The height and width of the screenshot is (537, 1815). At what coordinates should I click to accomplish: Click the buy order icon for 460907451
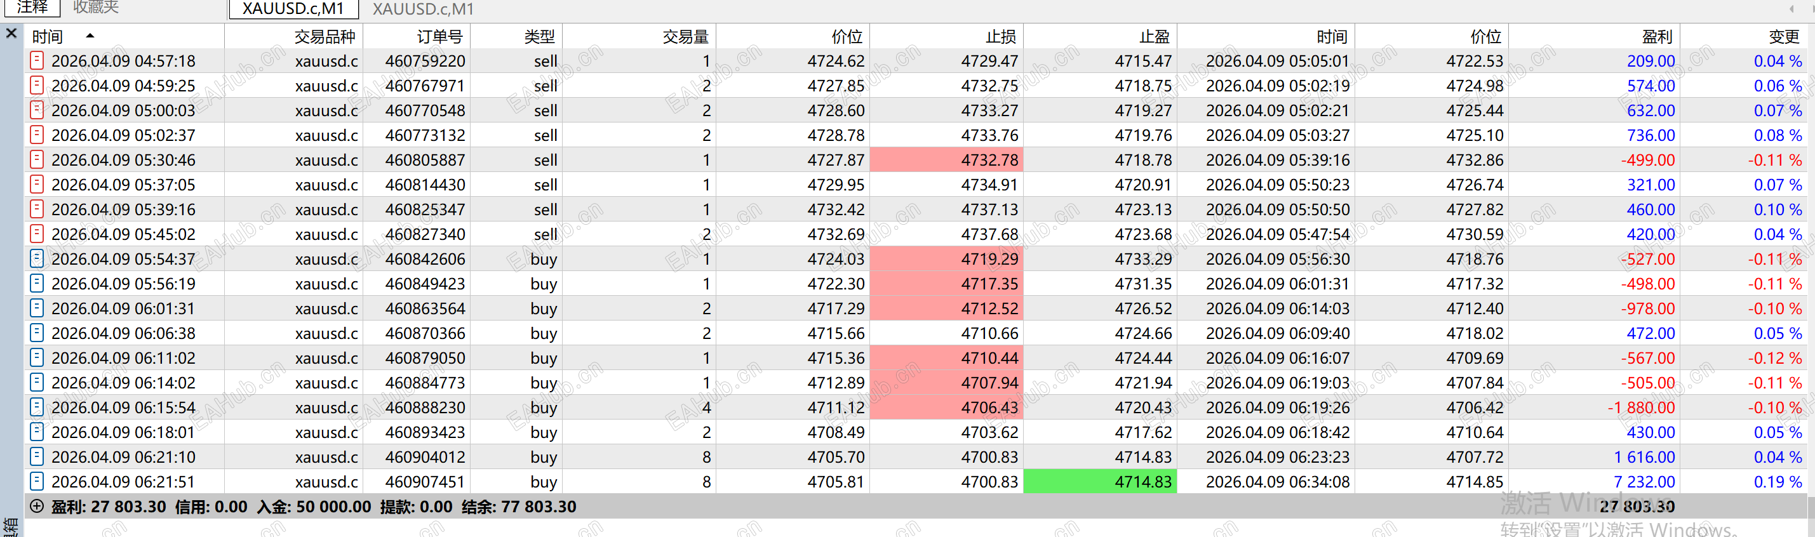37,481
